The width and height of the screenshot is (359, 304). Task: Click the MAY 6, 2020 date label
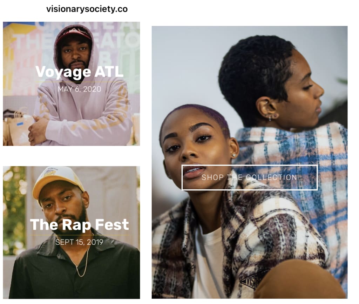click(x=80, y=89)
